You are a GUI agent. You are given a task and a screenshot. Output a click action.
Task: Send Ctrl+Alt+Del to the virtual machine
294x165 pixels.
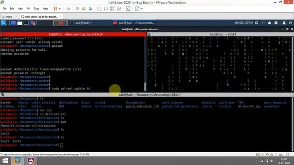click(68, 9)
